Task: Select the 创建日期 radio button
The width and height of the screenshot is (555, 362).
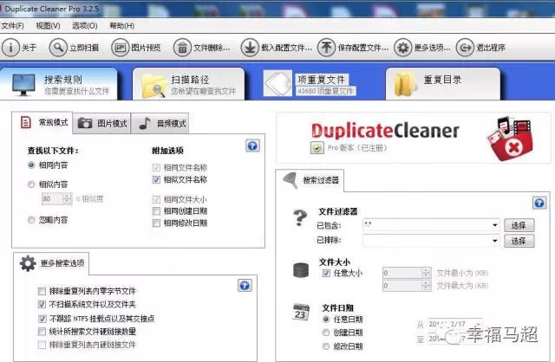Action: [x=326, y=333]
